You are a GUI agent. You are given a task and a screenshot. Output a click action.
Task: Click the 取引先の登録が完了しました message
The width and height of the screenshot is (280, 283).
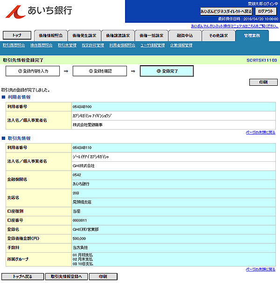(26, 90)
